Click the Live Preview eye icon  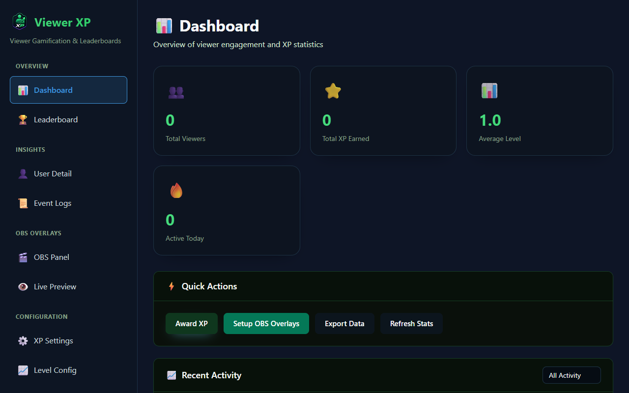tap(23, 287)
